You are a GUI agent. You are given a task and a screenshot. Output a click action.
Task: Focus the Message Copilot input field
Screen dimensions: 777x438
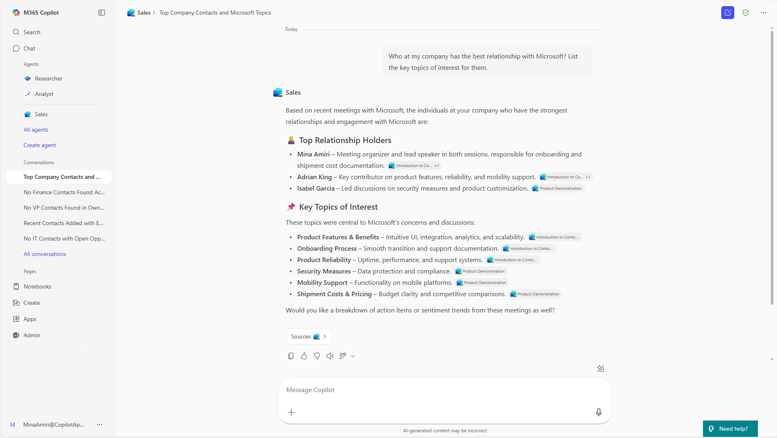(445, 390)
